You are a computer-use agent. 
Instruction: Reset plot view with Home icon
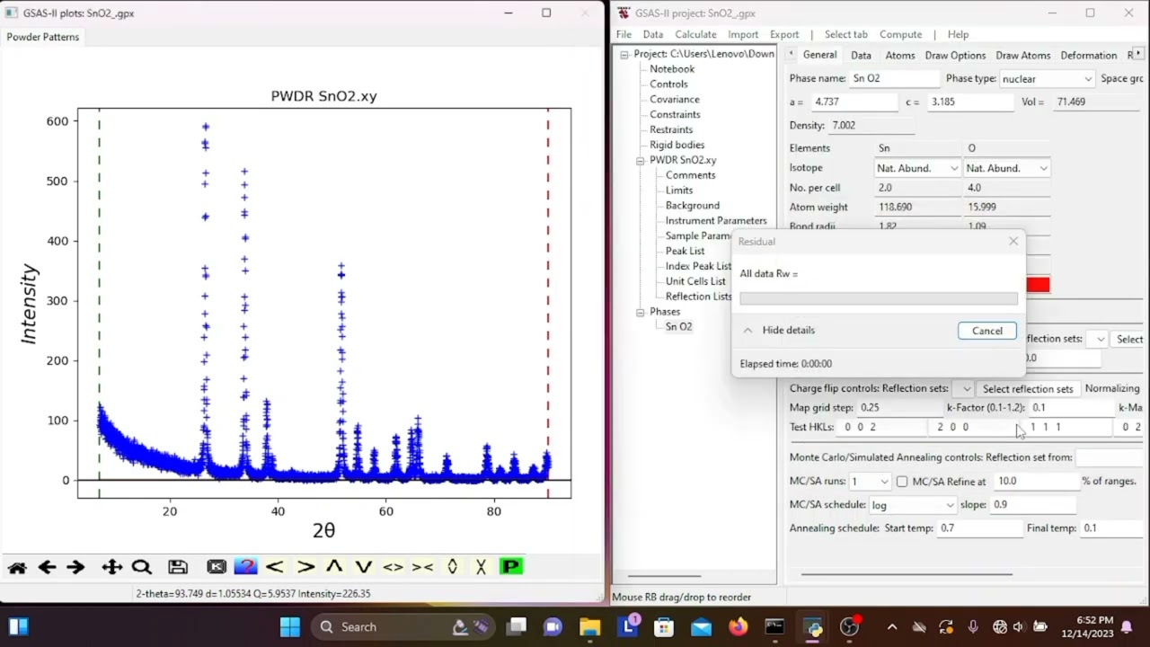[x=16, y=567]
